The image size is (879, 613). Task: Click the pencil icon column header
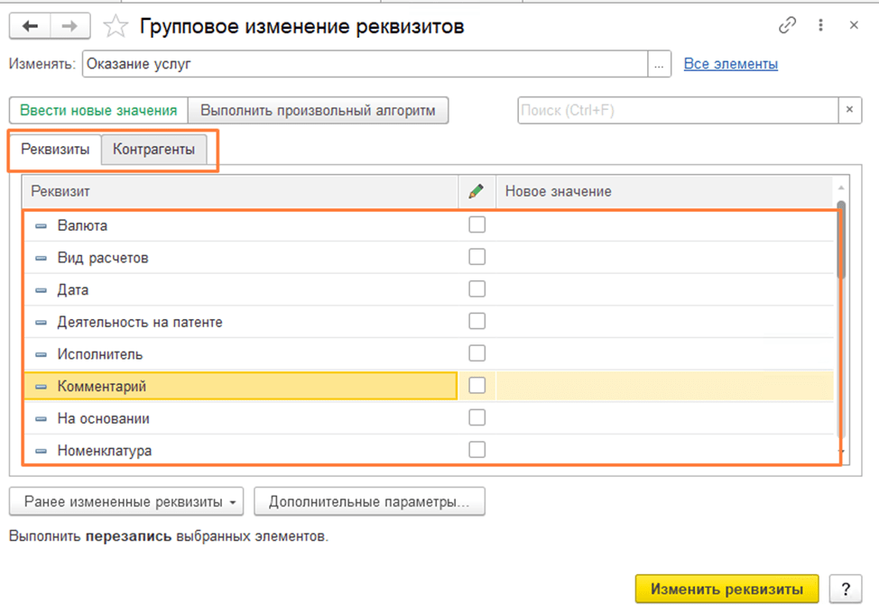477,191
